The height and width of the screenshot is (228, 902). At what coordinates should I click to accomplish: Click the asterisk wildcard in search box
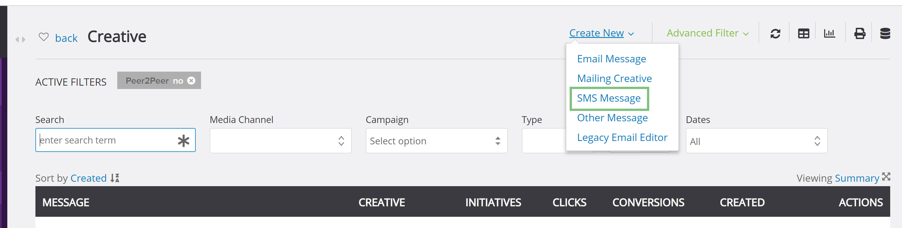tap(183, 141)
